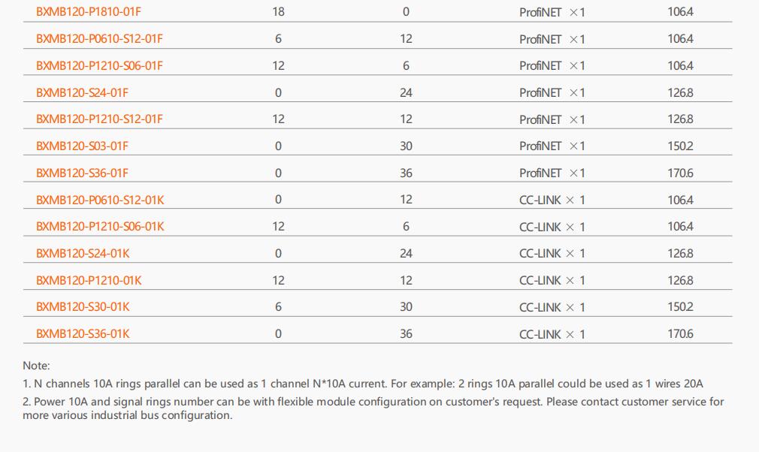Open the BXMB120-S30-01K model link
The image size is (759, 452).
coord(83,307)
